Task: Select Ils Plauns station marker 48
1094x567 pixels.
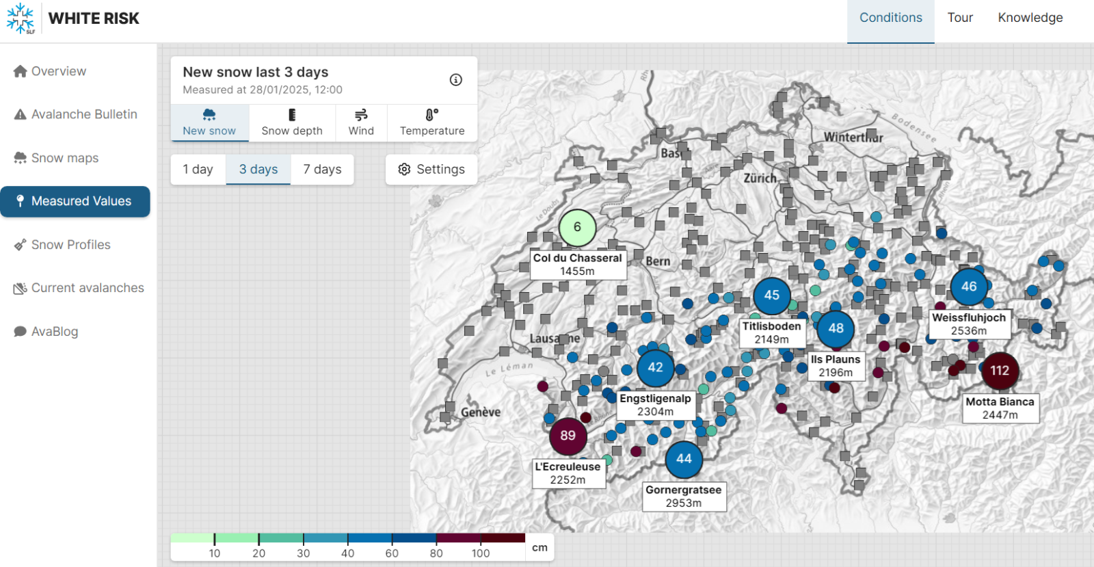Action: point(836,328)
